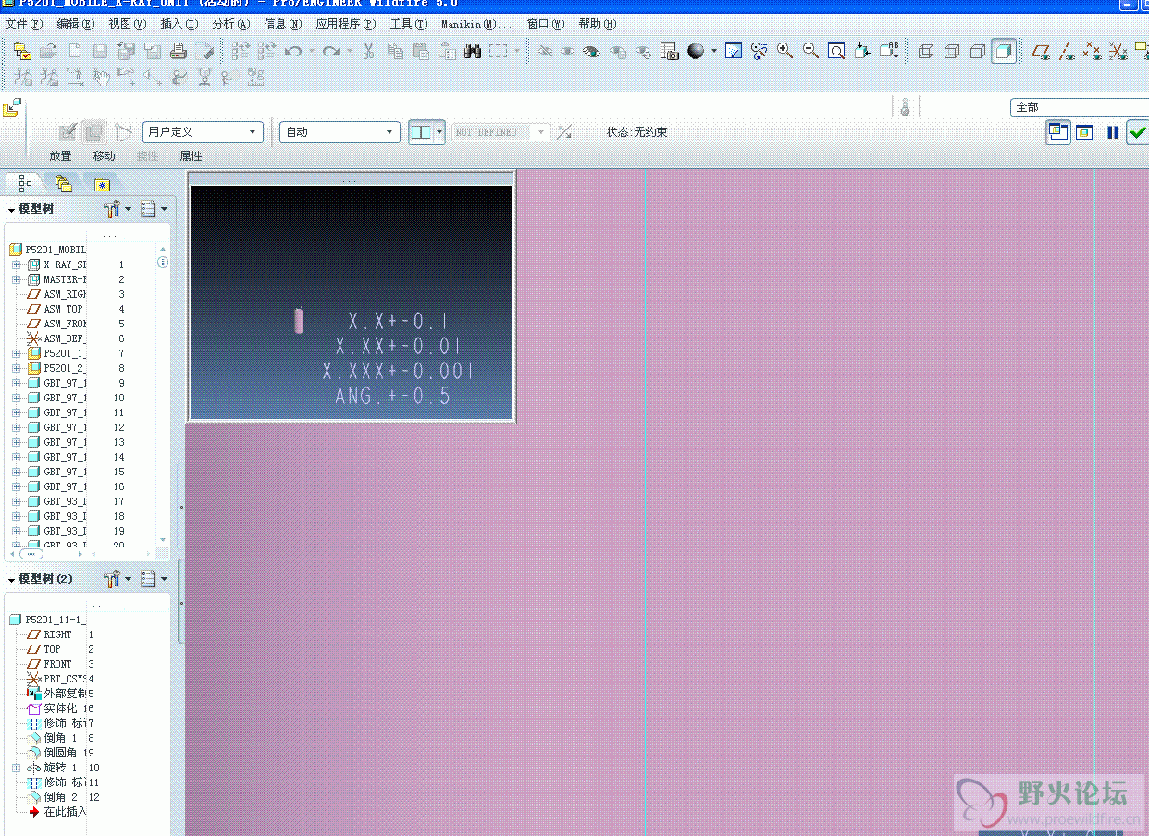Click the zoom out magnifier icon

810,52
